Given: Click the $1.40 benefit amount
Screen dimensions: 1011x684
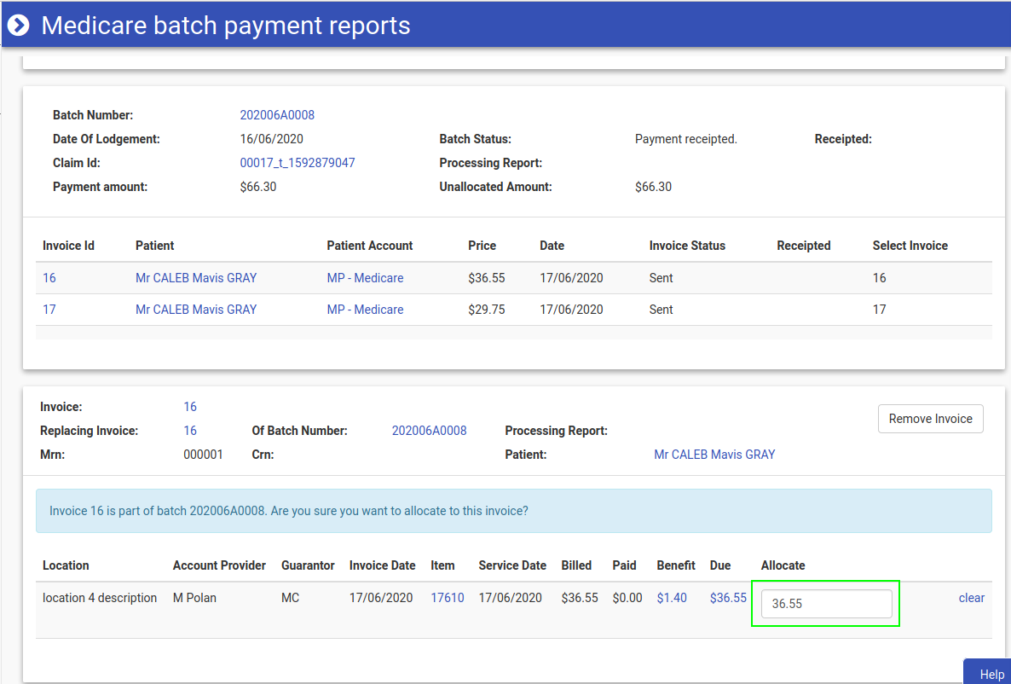Looking at the screenshot, I should [672, 598].
